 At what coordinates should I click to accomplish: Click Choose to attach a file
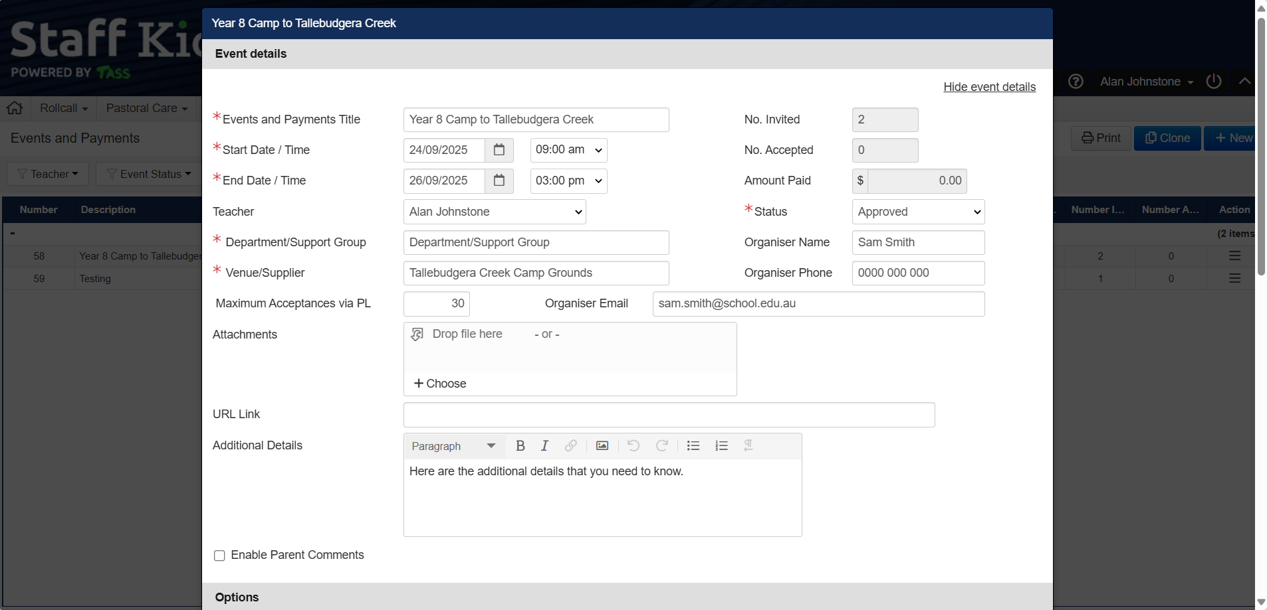coord(440,384)
